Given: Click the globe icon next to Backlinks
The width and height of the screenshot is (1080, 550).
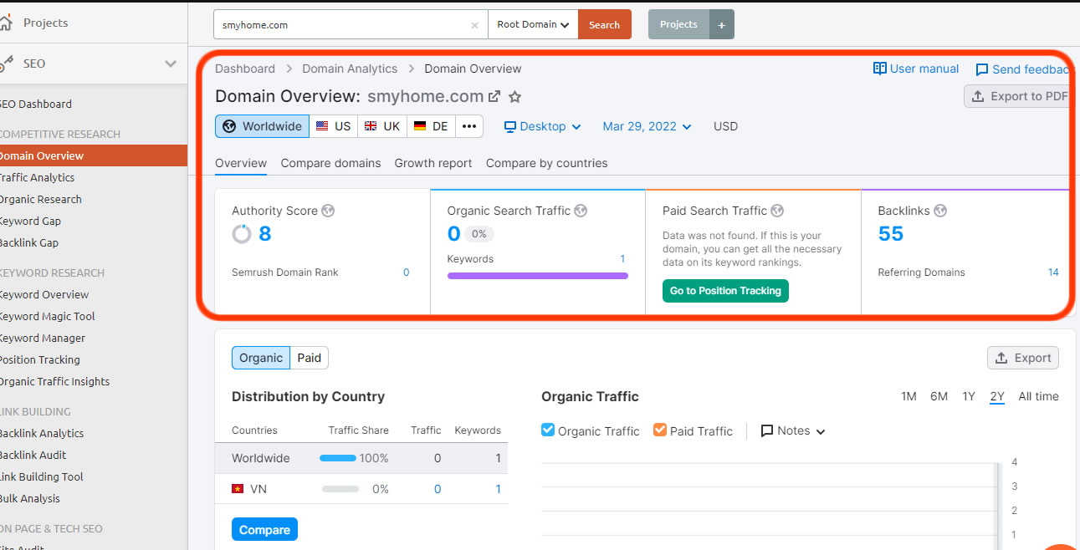Looking at the screenshot, I should pos(940,211).
